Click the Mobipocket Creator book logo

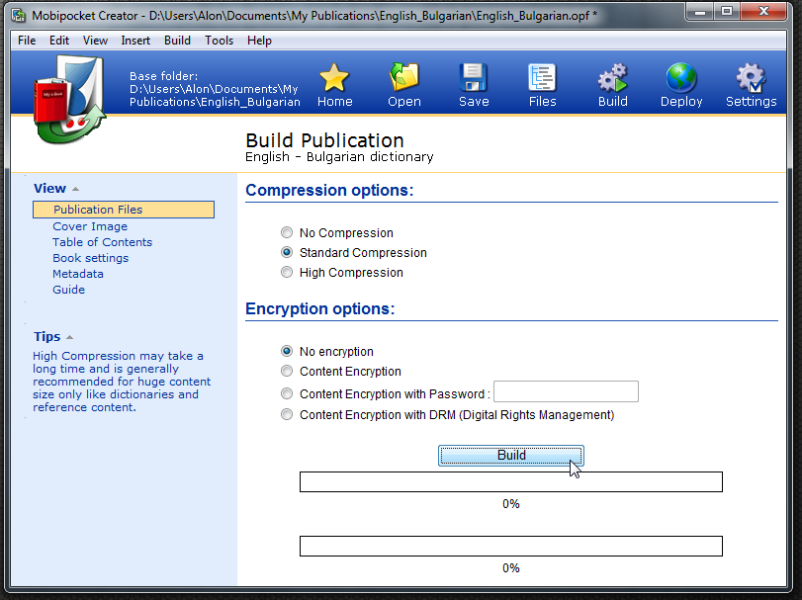69,100
